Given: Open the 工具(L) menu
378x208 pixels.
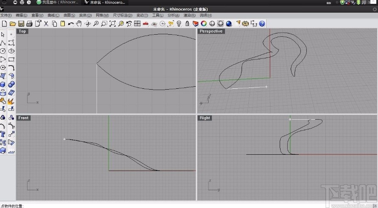Looking at the screenshot, I should tap(158, 15).
